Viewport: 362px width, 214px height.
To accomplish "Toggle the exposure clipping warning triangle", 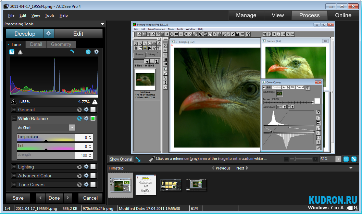I will [20, 52].
